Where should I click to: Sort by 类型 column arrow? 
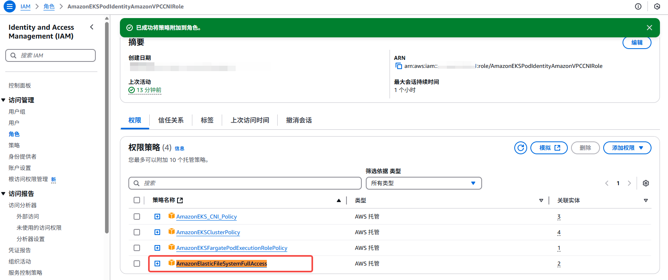pos(541,200)
